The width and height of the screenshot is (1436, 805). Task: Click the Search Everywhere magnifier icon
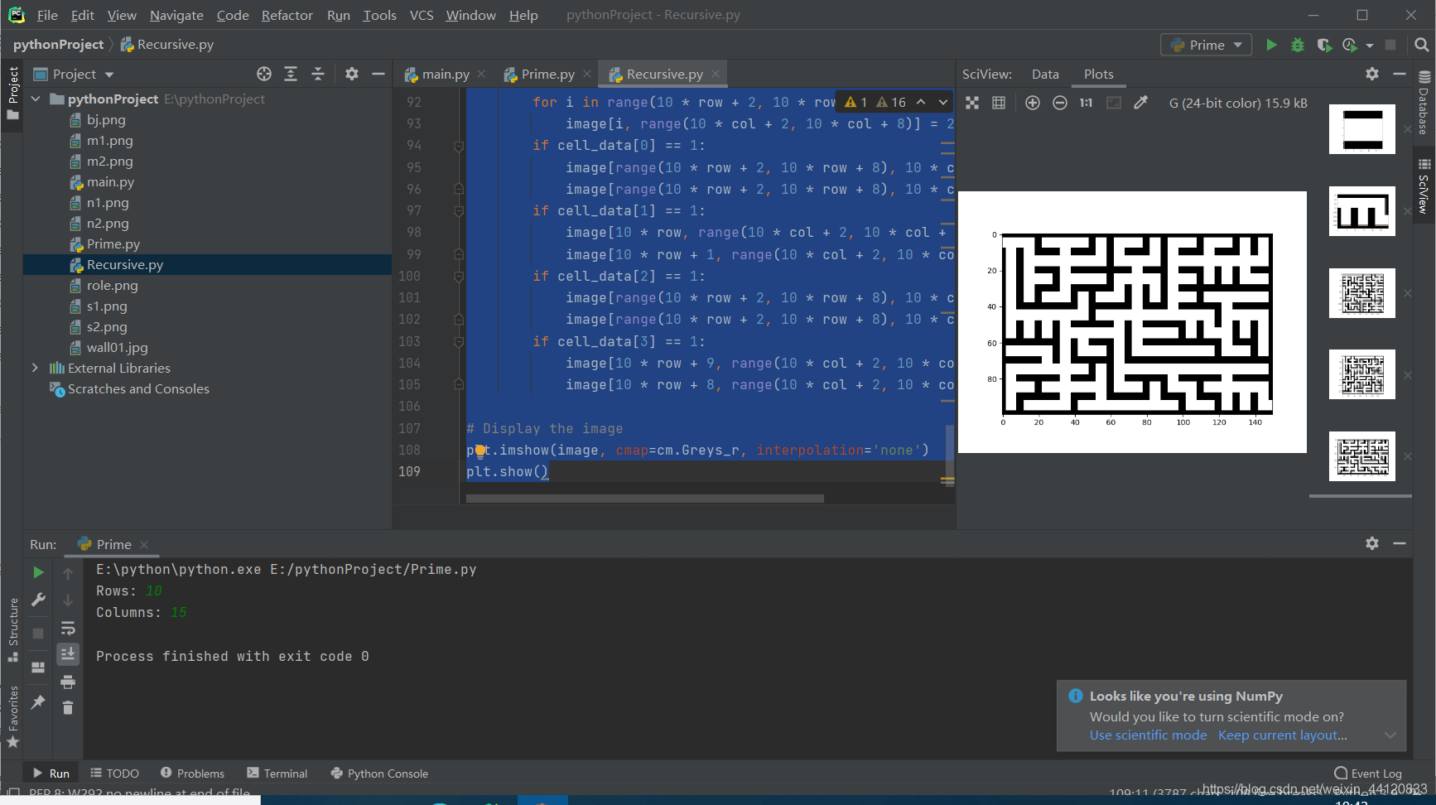(1422, 45)
